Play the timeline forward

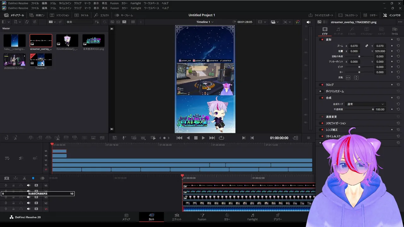203,138
